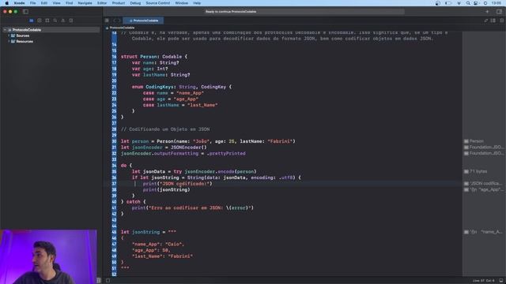Click the Wi-Fi menu bar icon
This screenshot has width=506, height=284.
459,3
